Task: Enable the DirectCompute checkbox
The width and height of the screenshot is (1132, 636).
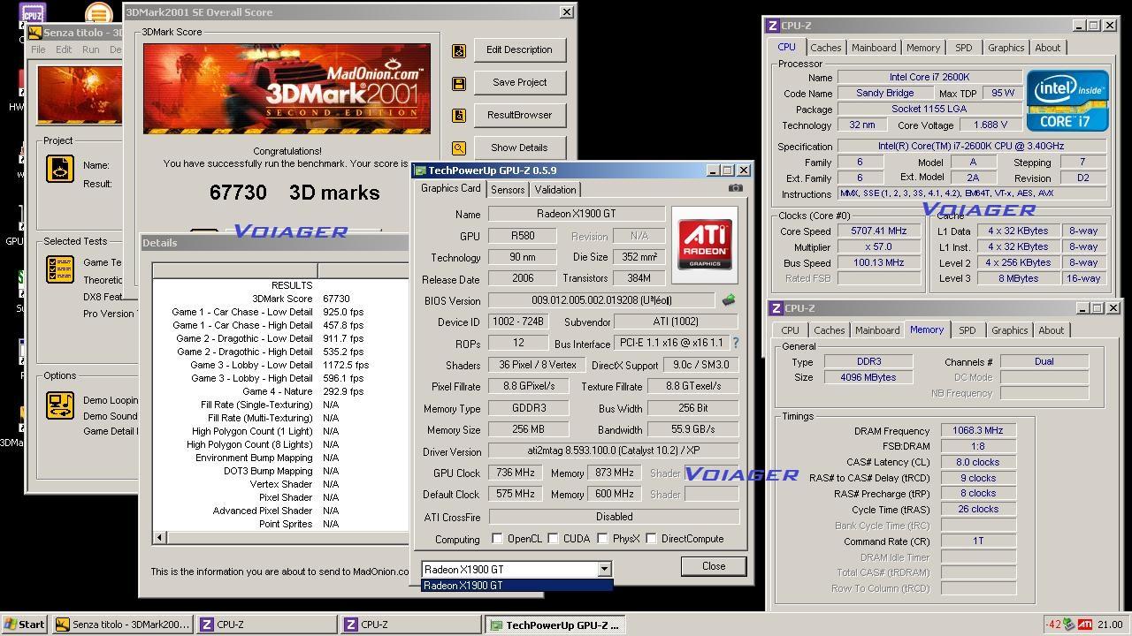Action: pyautogui.click(x=651, y=539)
